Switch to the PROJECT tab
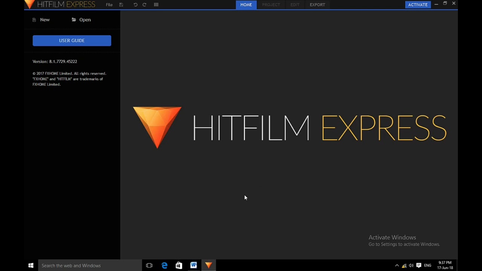482x271 pixels. click(271, 5)
